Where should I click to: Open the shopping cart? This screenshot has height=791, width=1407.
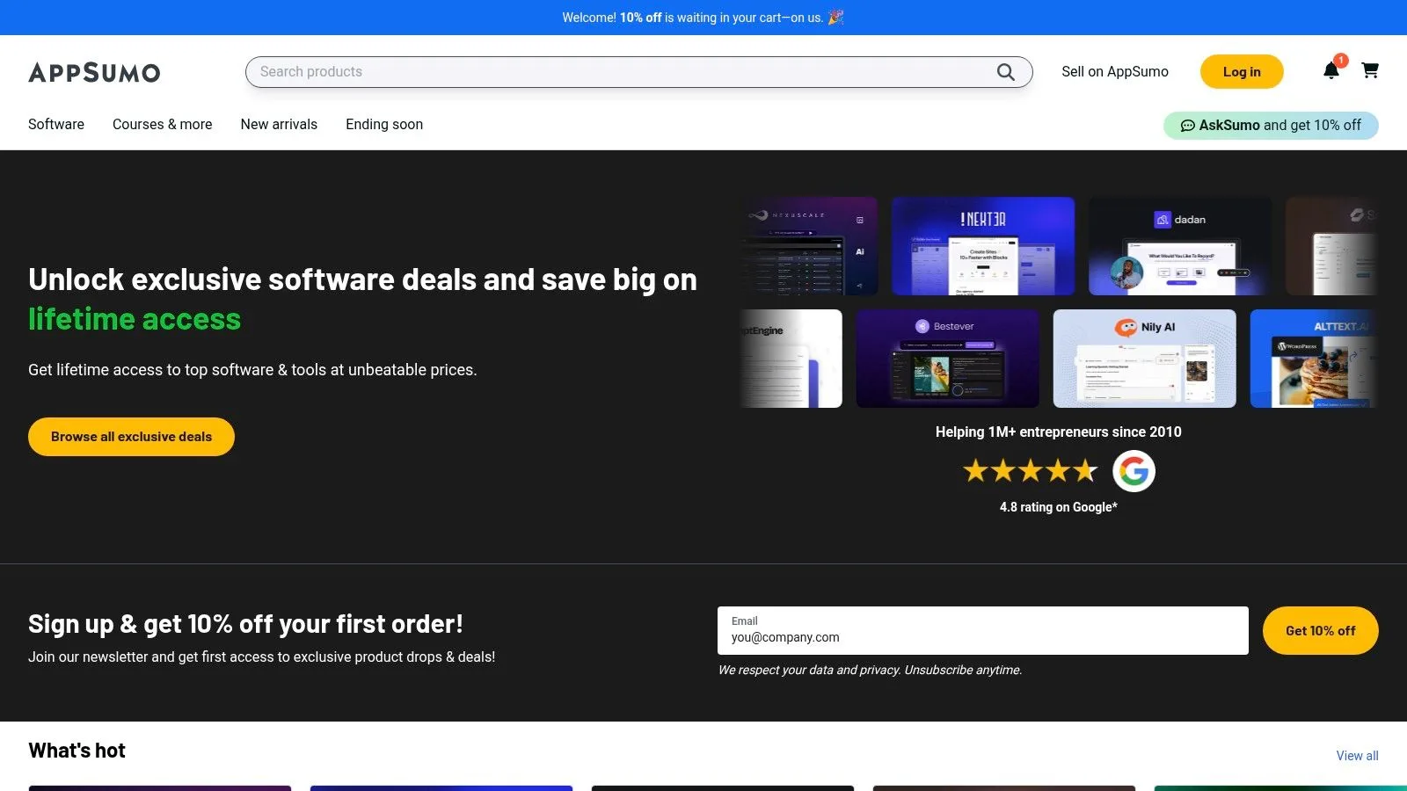tap(1370, 70)
